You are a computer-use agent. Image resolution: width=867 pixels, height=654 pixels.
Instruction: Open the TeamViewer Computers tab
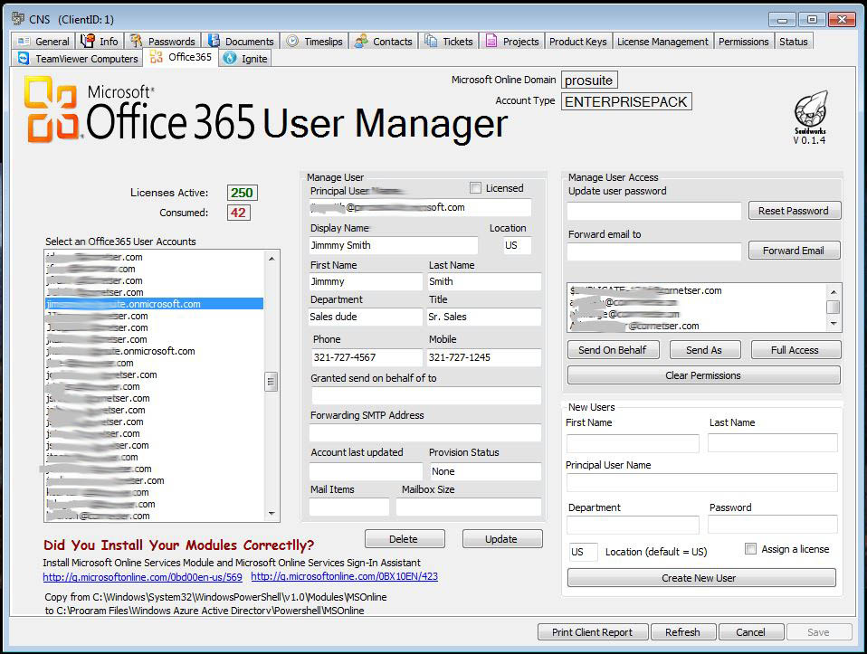click(x=78, y=59)
